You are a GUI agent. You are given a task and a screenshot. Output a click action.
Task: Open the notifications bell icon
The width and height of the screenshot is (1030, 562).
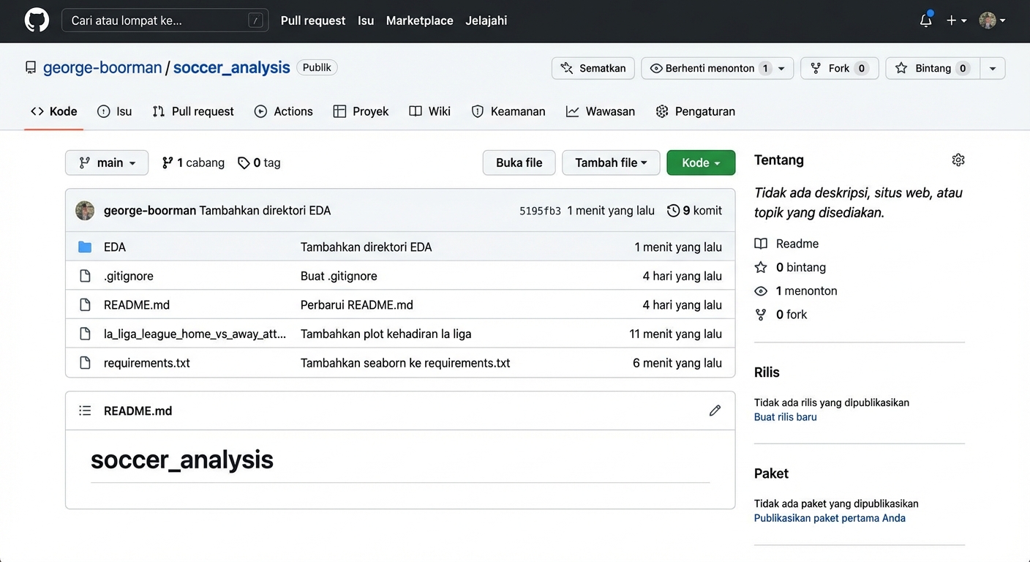925,20
